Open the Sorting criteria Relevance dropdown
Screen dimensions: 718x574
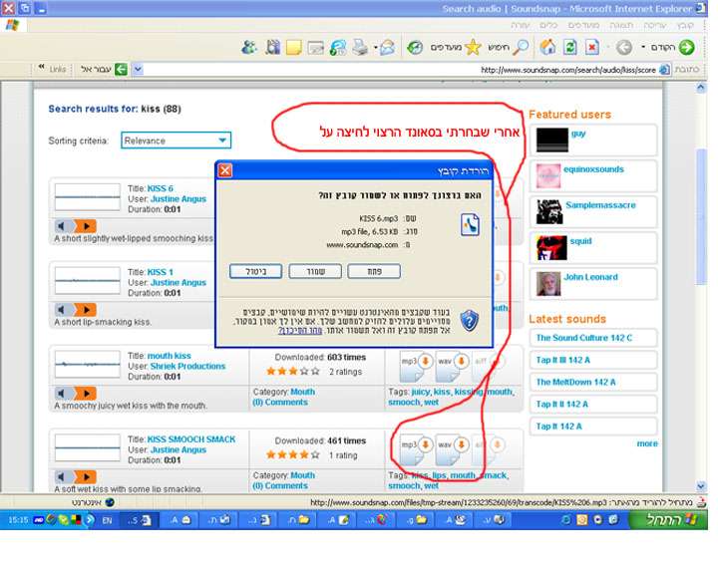pyautogui.click(x=176, y=141)
